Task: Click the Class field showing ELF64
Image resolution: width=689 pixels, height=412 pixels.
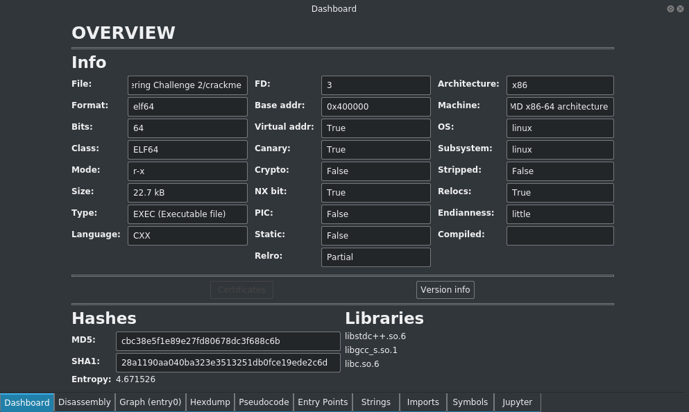Action: [187, 150]
